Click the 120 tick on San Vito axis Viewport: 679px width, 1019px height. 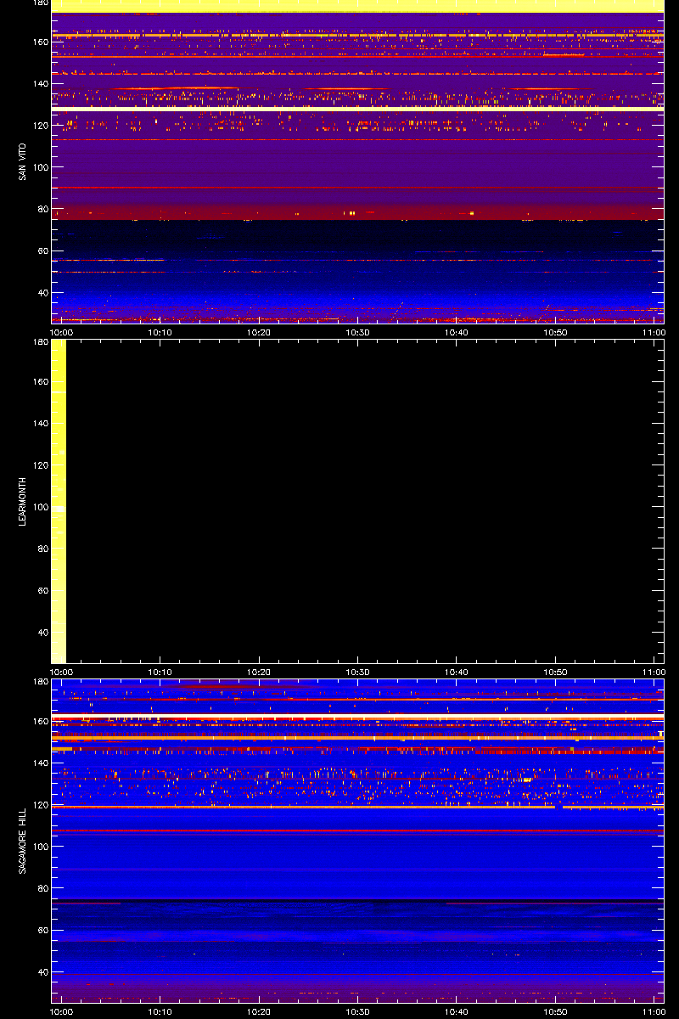point(39,126)
